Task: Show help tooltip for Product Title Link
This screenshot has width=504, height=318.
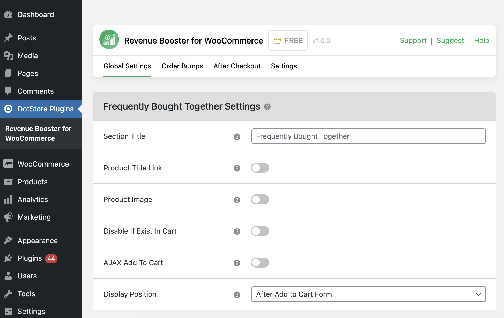Action: click(x=237, y=168)
